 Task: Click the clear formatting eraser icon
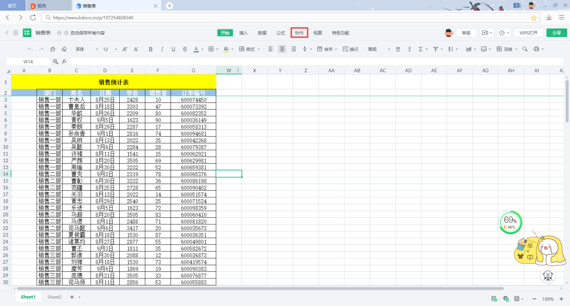(x=64, y=49)
